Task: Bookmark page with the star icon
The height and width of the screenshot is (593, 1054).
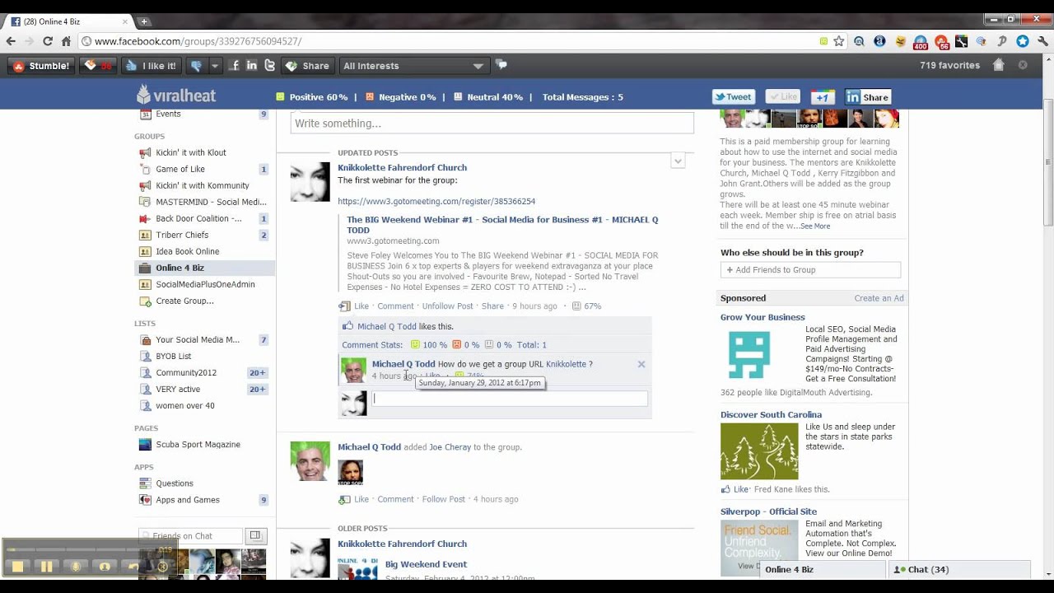Action: pyautogui.click(x=839, y=41)
